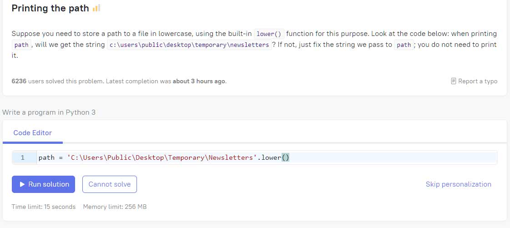Viewport: 510px width, 228px height.
Task: Click Skip personalization link
Action: 458,184
